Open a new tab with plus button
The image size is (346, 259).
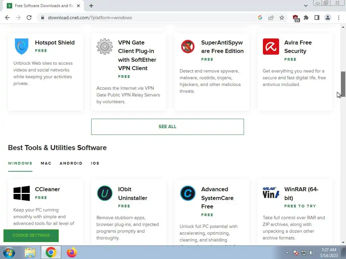[x=91, y=6]
